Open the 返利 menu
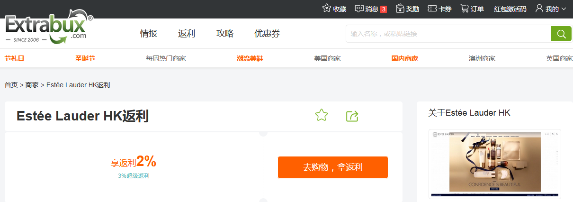Viewport: 573px width, 202px height. [187, 34]
